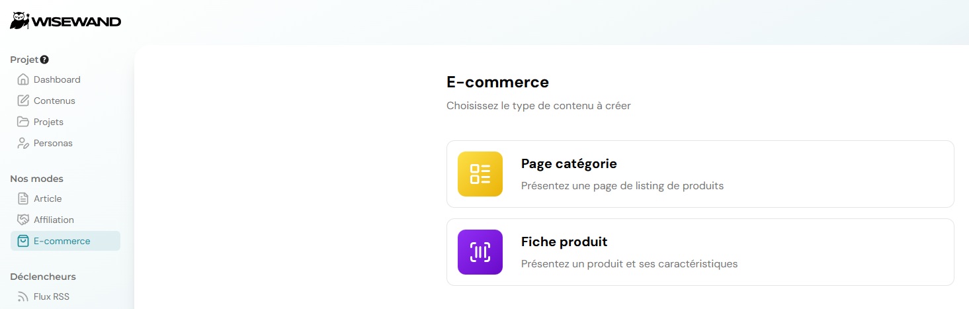Click the Flux RSS feed icon
The image size is (969, 309).
[23, 296]
